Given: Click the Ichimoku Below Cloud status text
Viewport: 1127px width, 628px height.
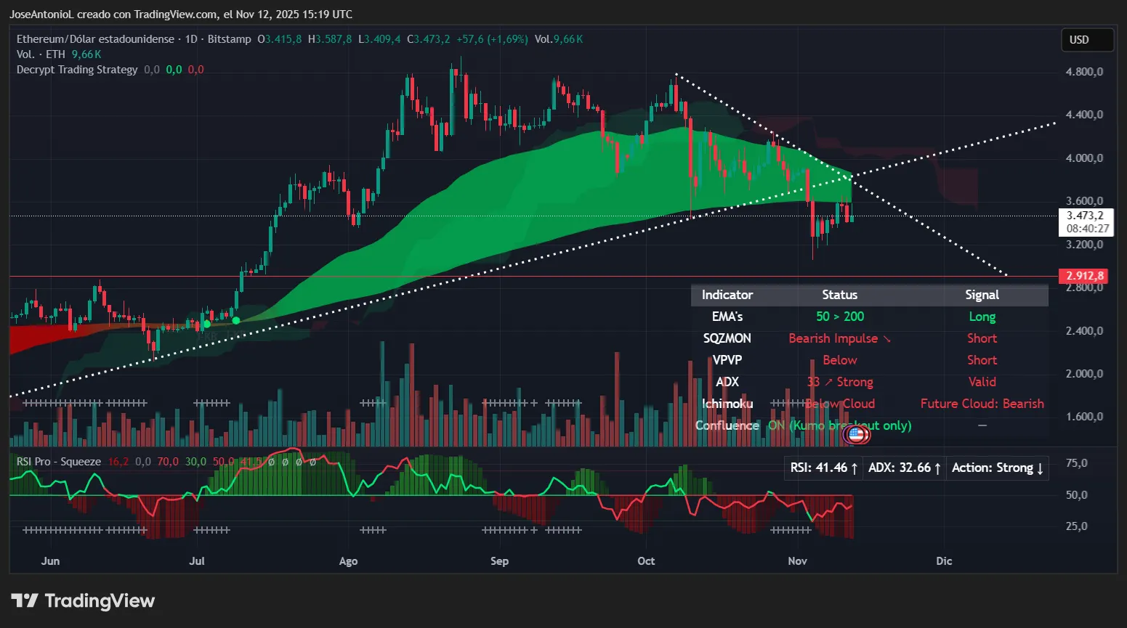Looking at the screenshot, I should pos(840,404).
